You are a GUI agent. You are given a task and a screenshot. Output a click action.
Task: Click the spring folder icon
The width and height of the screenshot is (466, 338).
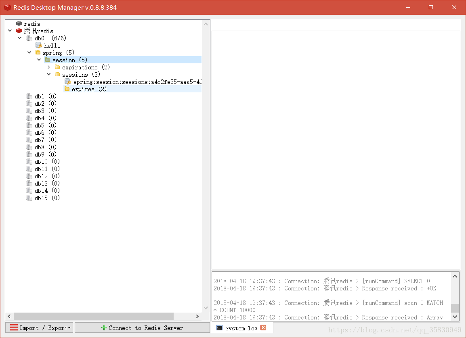click(x=38, y=52)
